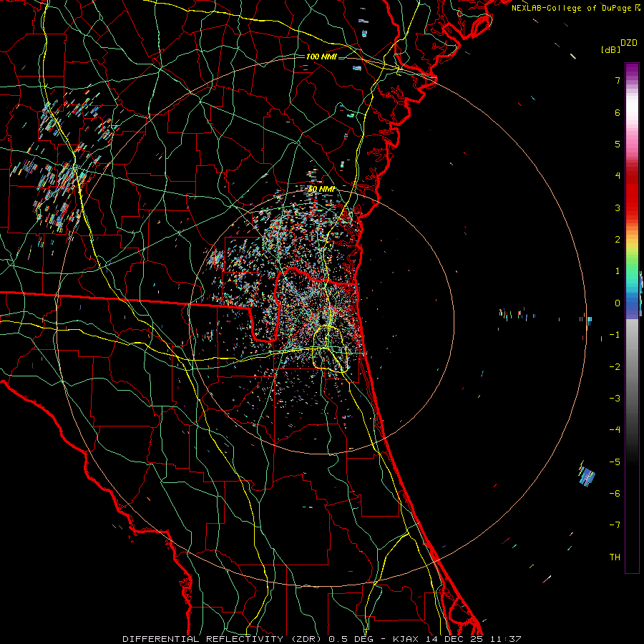Viewport: 644px width, 644px height.
Task: Click the -4 value on the color scale
Action: coord(615,430)
